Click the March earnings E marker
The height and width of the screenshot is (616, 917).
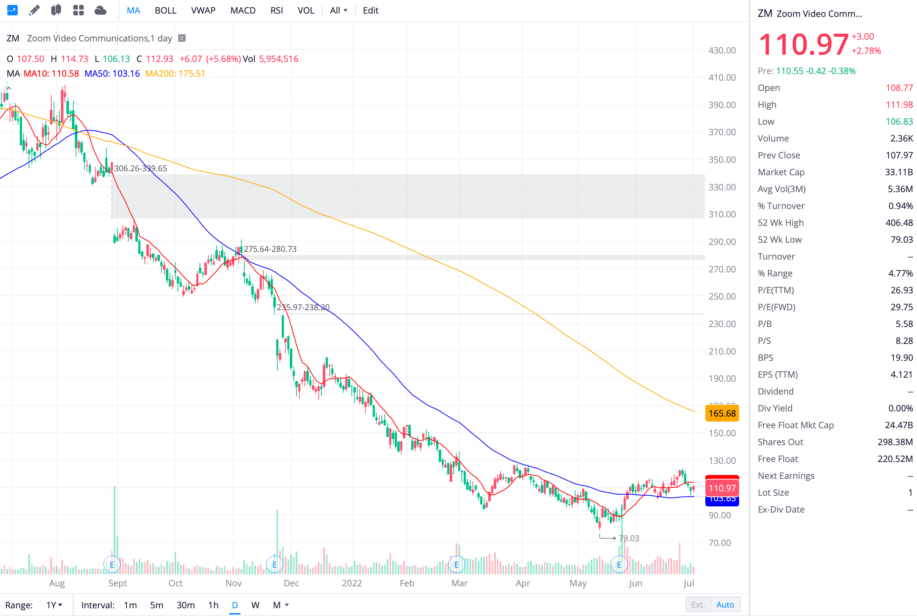click(457, 565)
